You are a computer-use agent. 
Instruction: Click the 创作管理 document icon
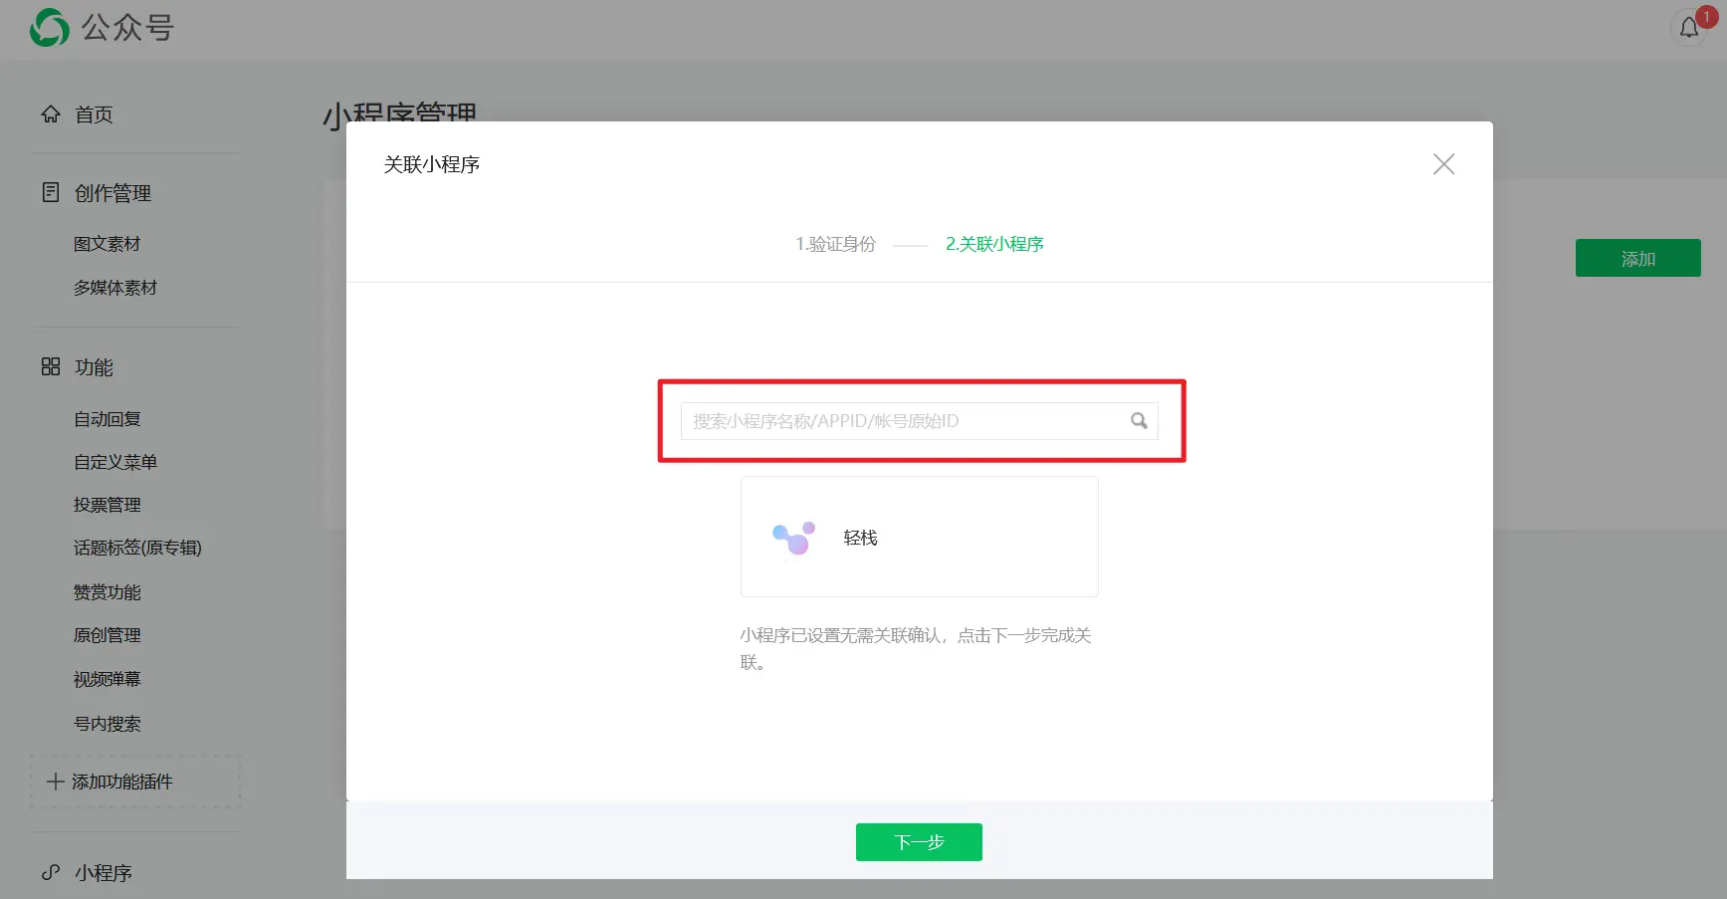point(51,192)
